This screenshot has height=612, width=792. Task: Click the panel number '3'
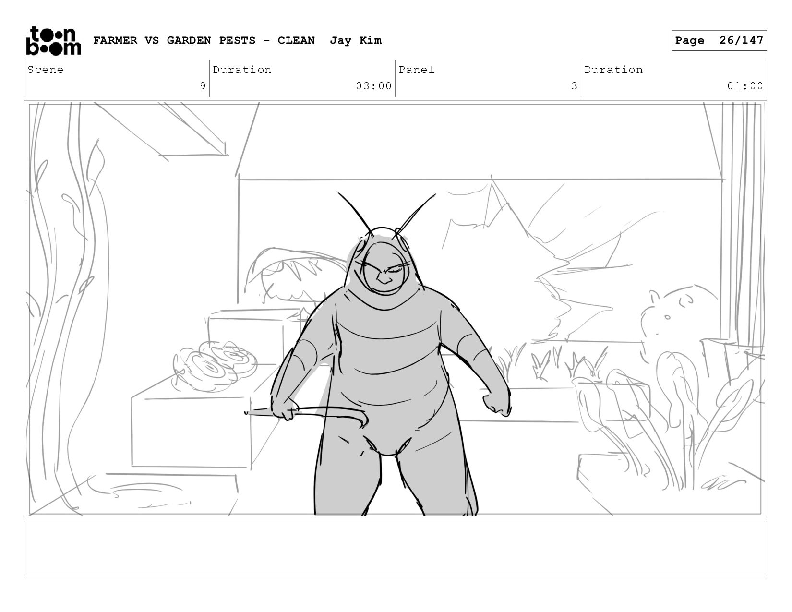point(574,86)
